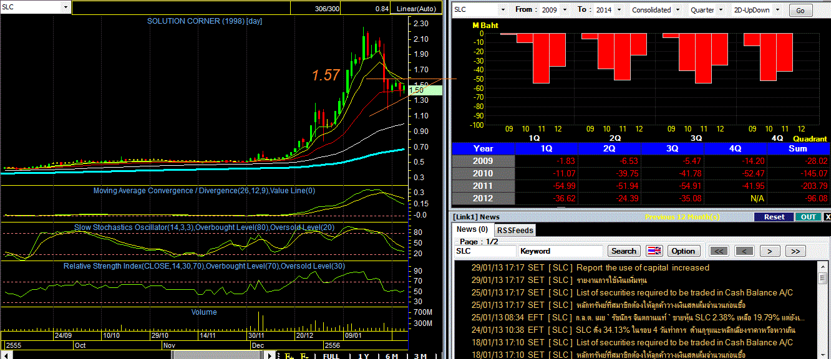Go to the next news page (>)

tap(770, 251)
